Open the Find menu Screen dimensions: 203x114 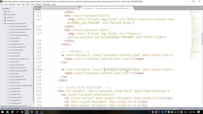[x=18, y=4]
